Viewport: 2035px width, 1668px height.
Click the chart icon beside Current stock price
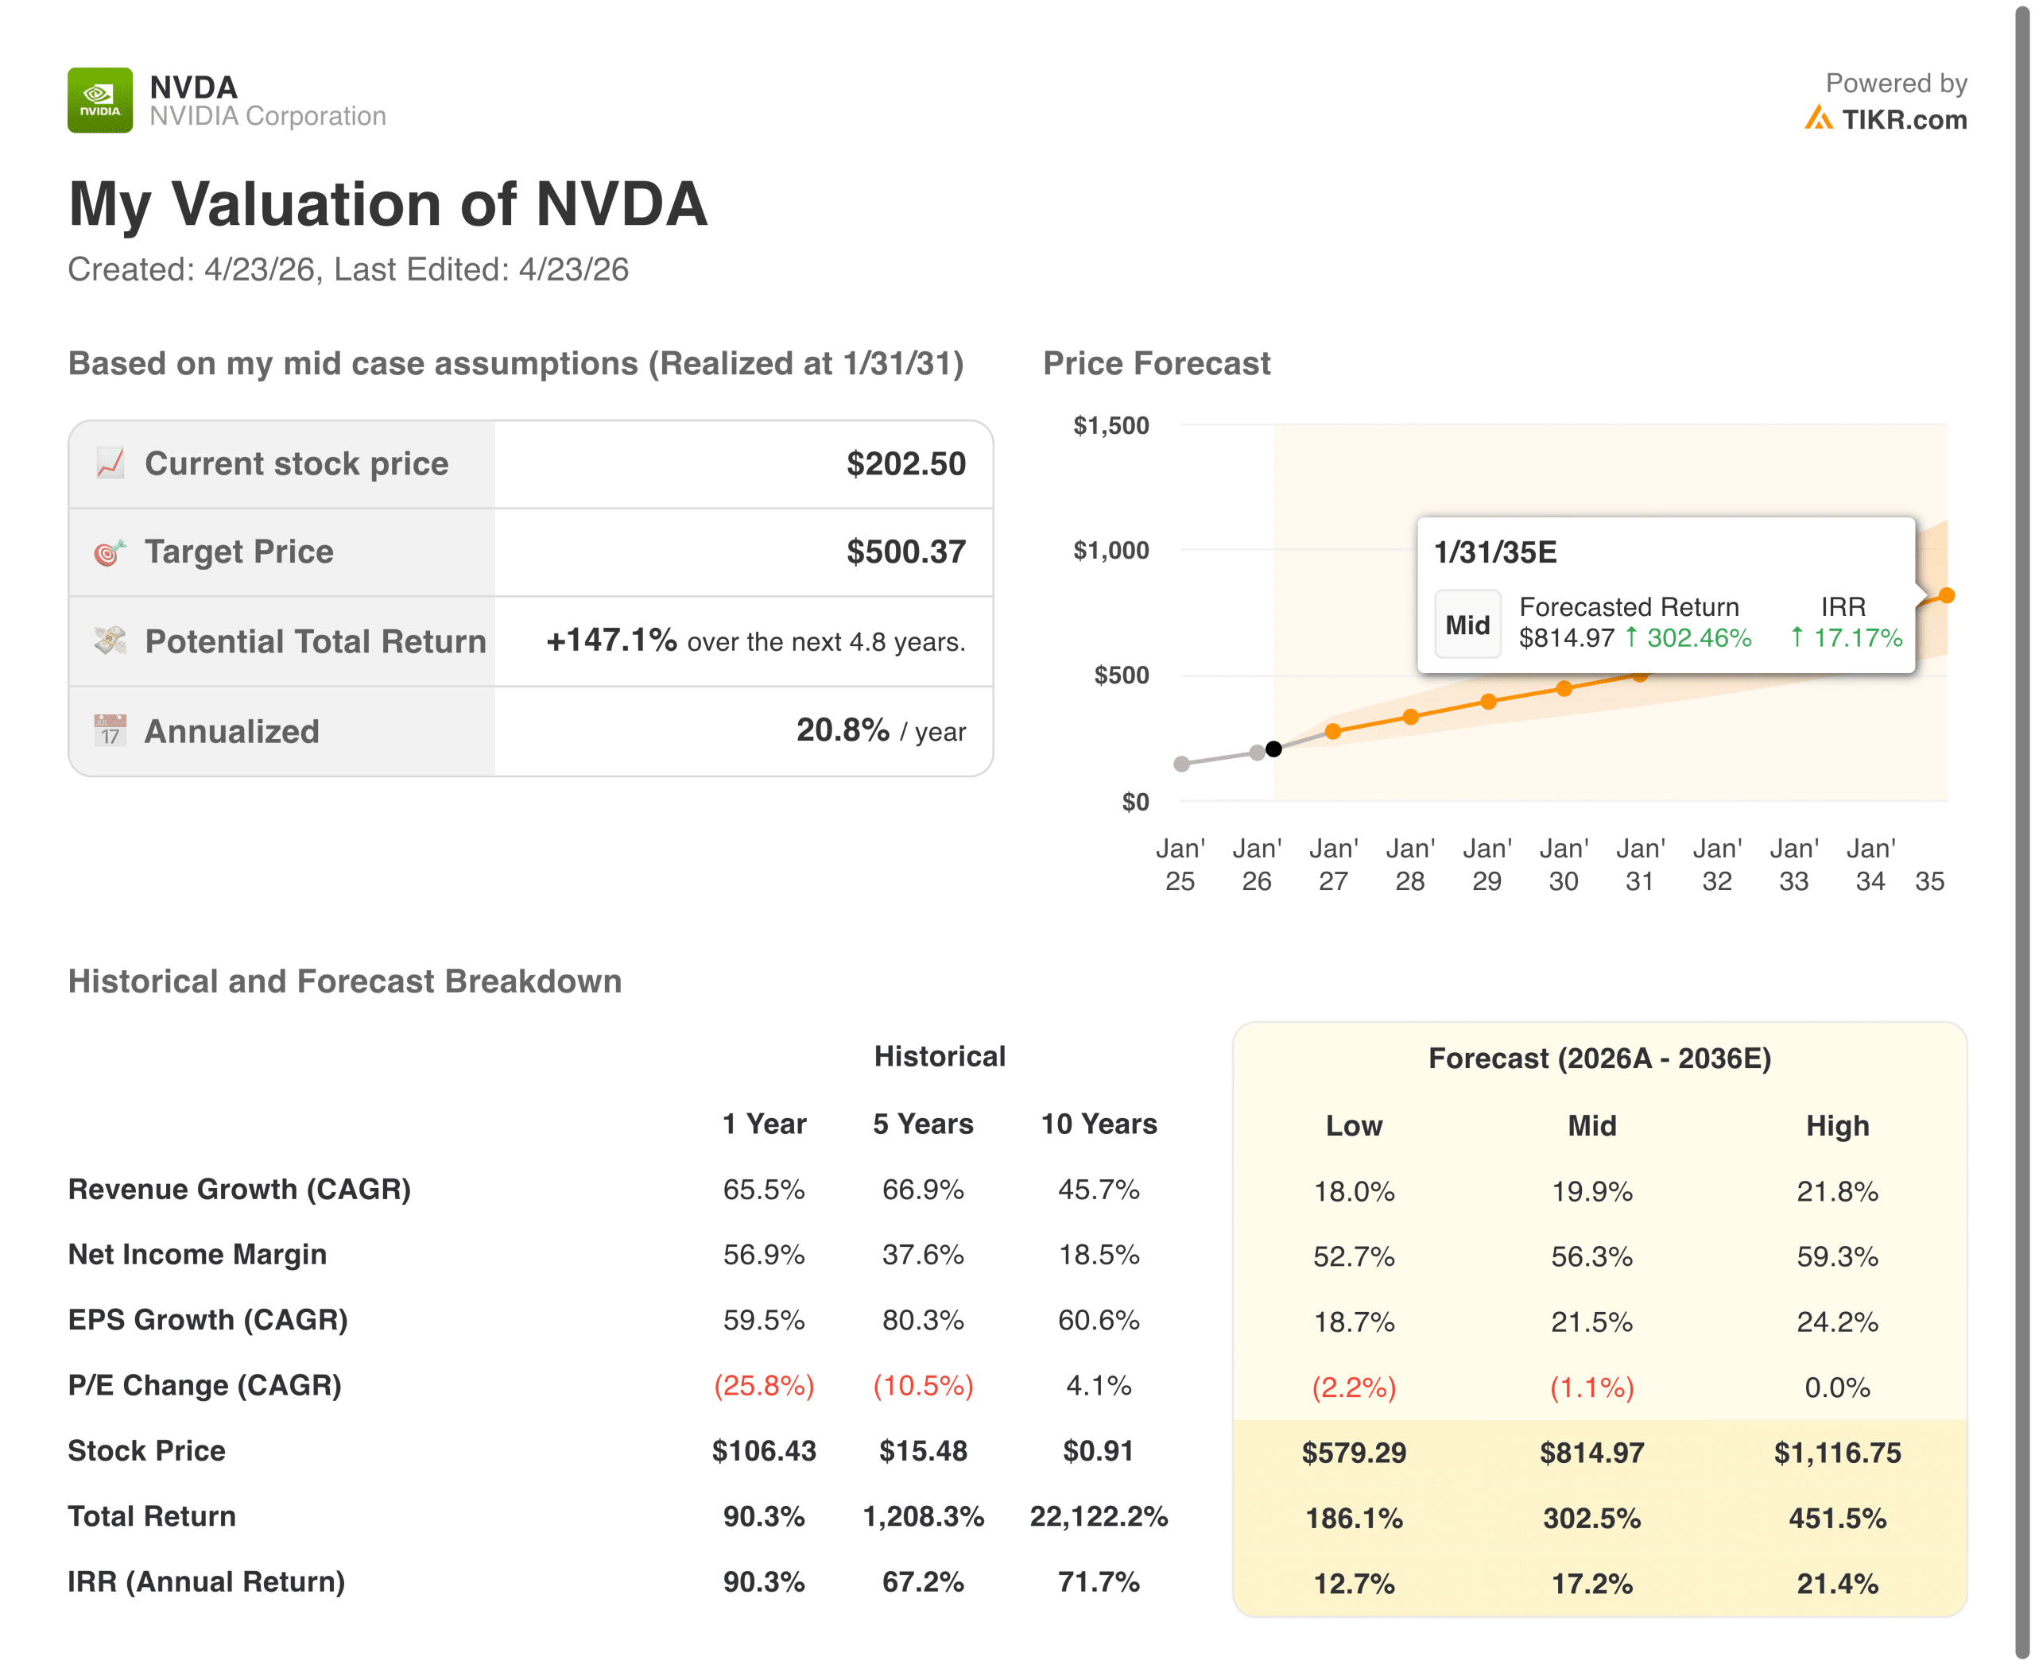[x=110, y=463]
